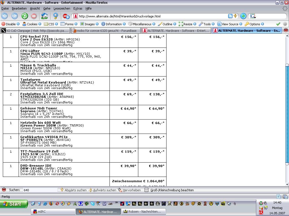Image resolution: width=289 pixels, height=216 pixels.
Task: Switch to mobo für conroe 6320 ForumBase tab
Action: tap(106, 30)
